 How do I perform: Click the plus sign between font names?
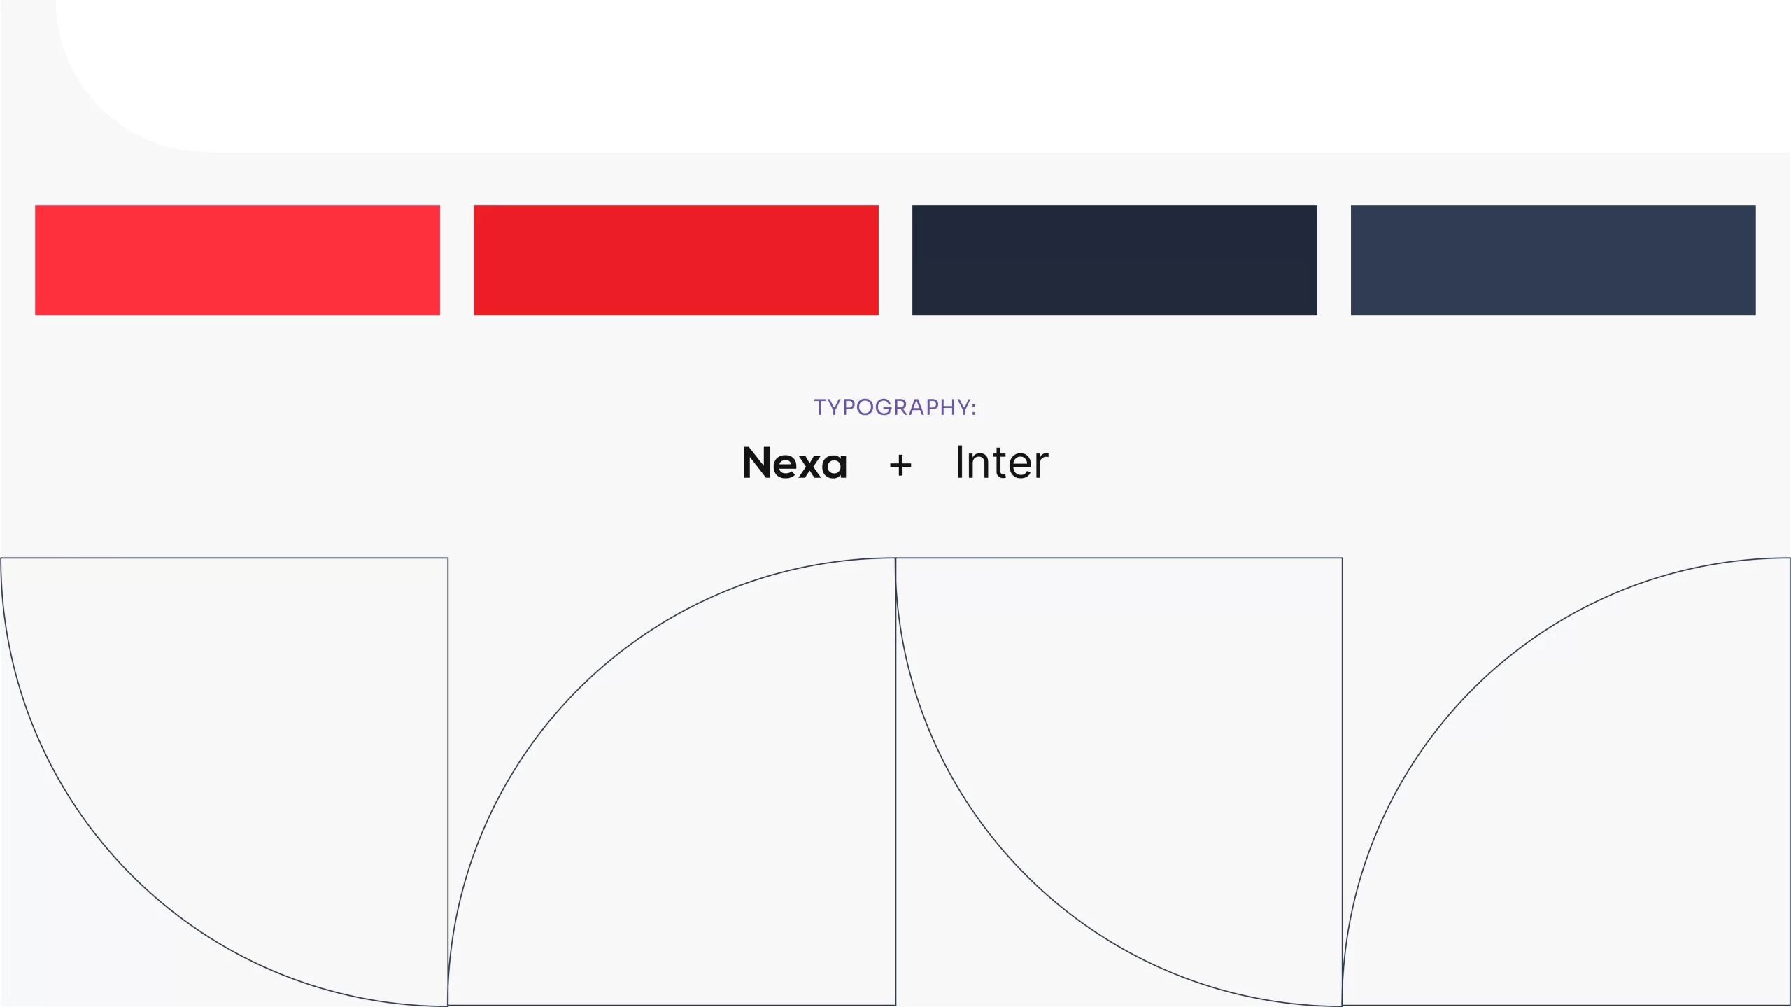pyautogui.click(x=900, y=465)
